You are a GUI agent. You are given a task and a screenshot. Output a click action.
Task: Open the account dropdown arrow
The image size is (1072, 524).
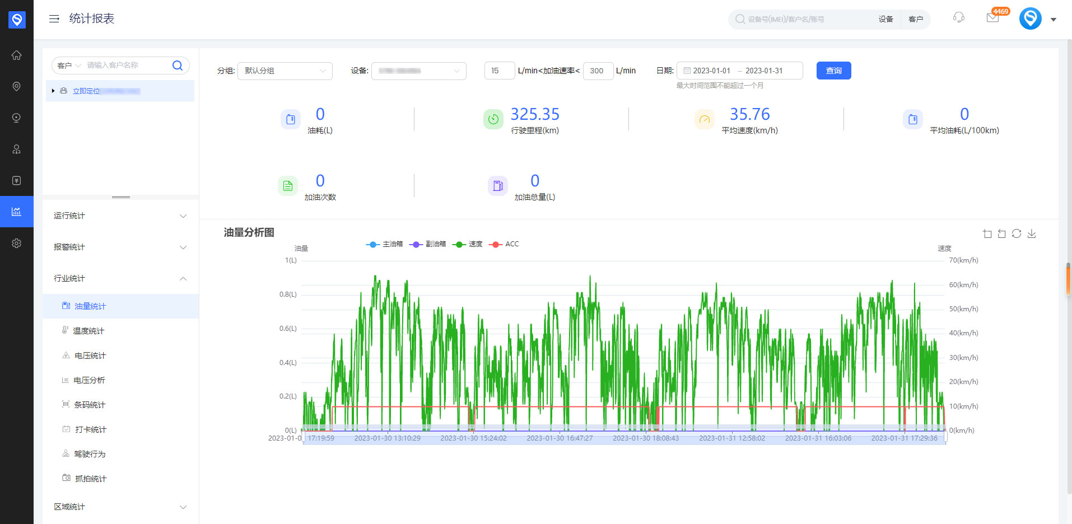click(1054, 20)
